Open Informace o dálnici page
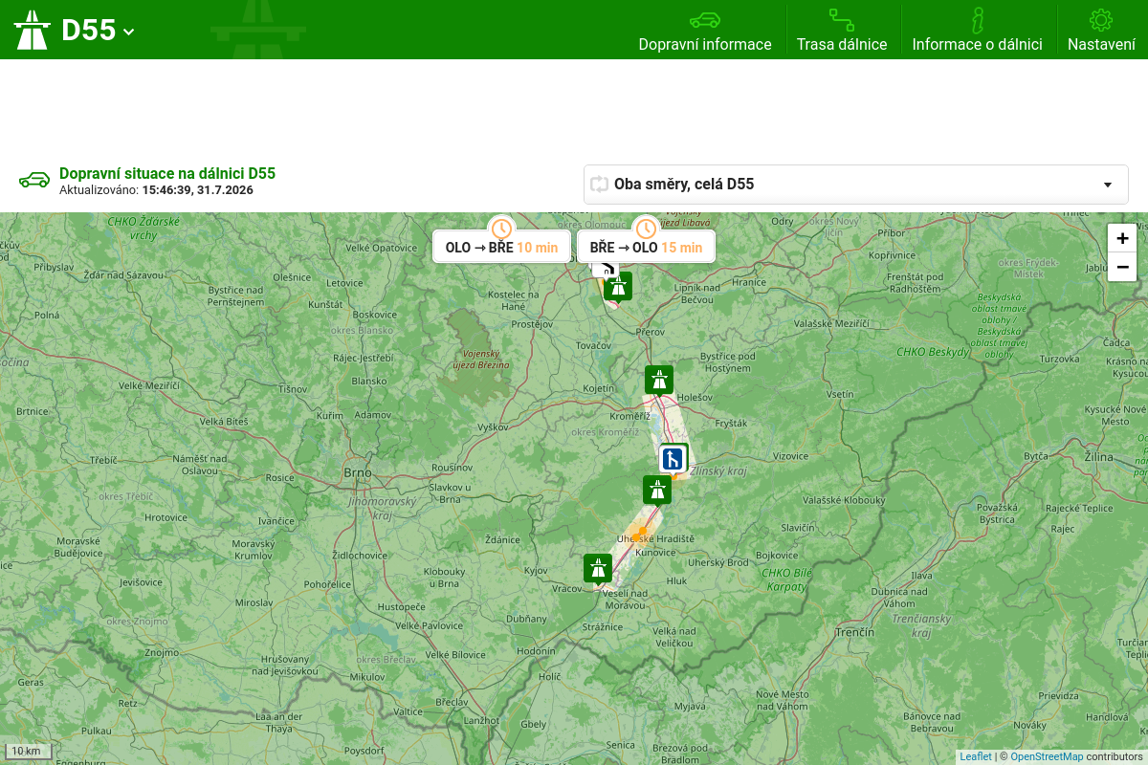The image size is (1148, 765). point(977,31)
